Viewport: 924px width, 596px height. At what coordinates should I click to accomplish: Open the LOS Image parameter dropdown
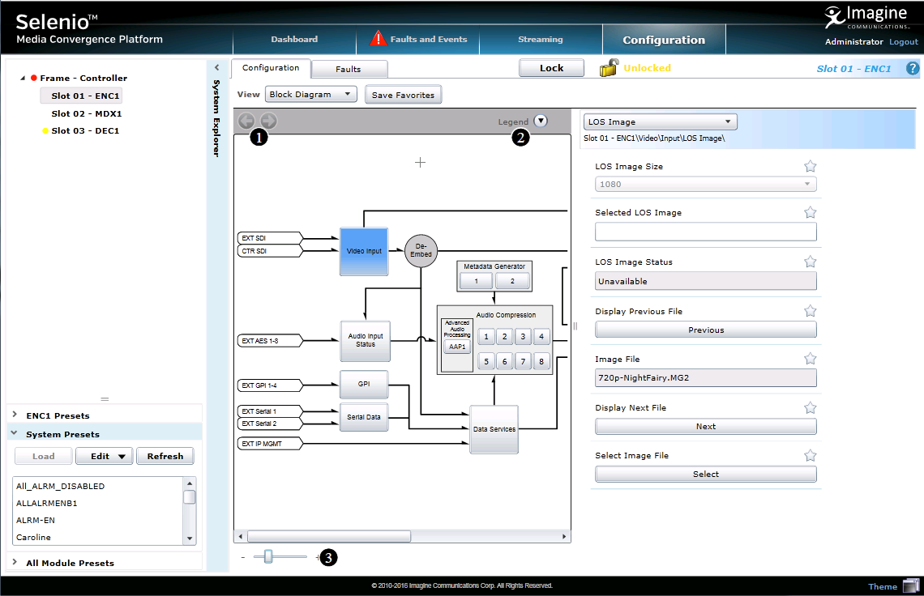(660, 122)
